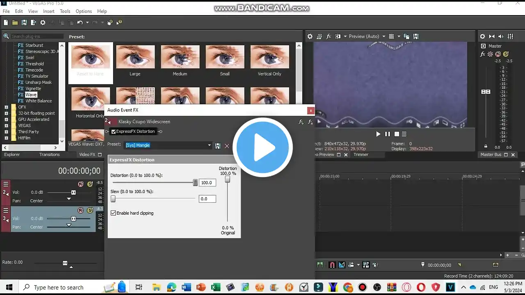Open the Preset dropdown showing [Sys] Mangle
525x295 pixels.
click(x=209, y=145)
